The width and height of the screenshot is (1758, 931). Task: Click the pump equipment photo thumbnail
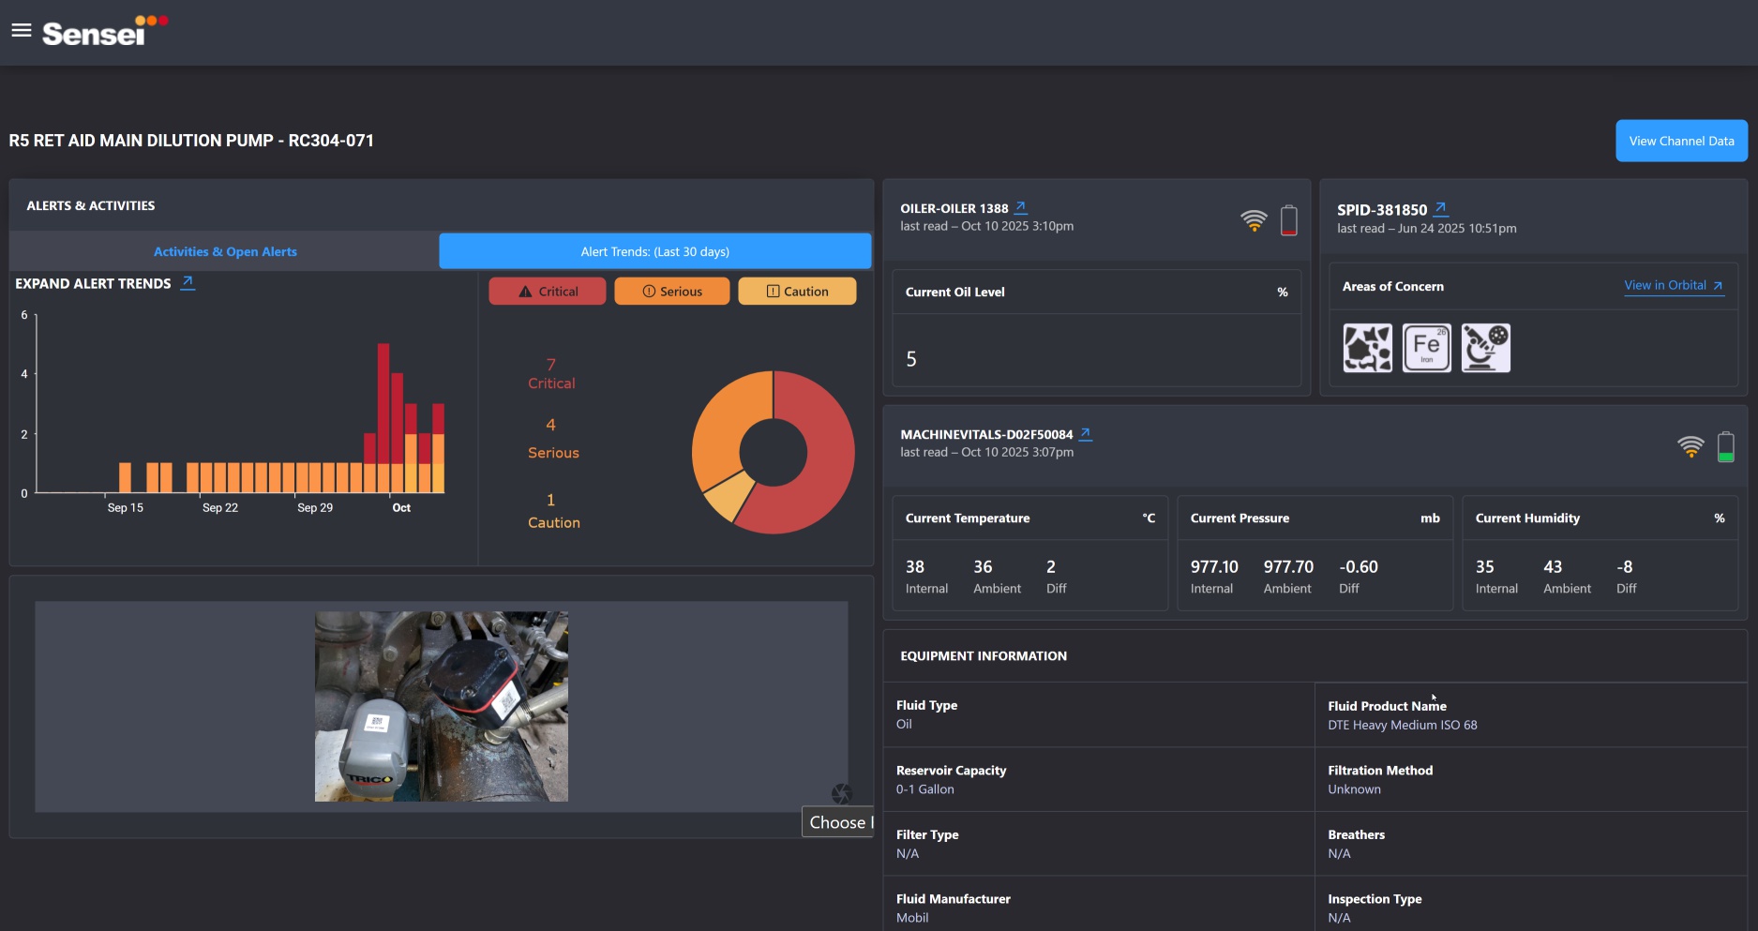tap(442, 706)
